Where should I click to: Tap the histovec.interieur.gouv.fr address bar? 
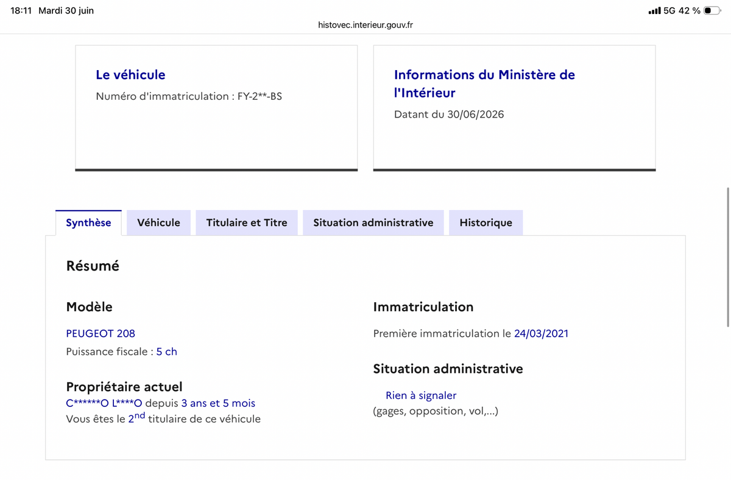point(365,25)
